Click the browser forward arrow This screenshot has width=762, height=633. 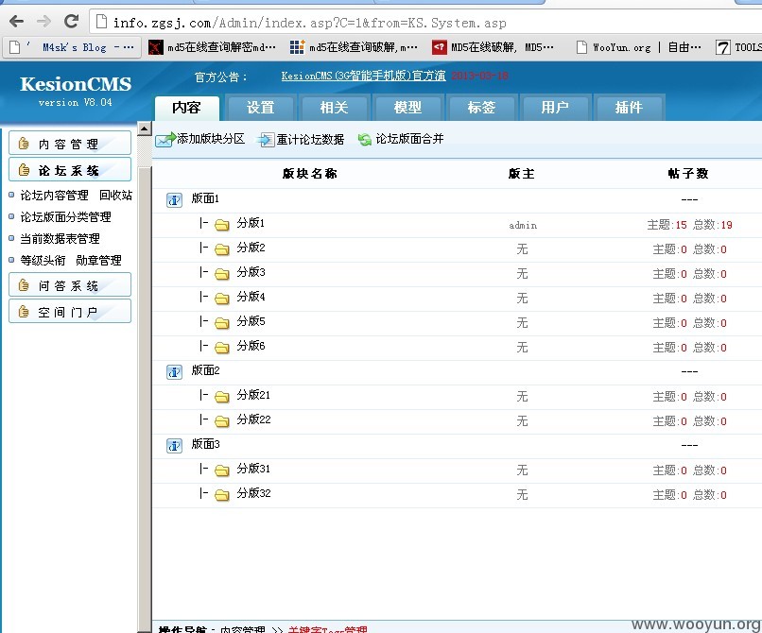point(43,22)
